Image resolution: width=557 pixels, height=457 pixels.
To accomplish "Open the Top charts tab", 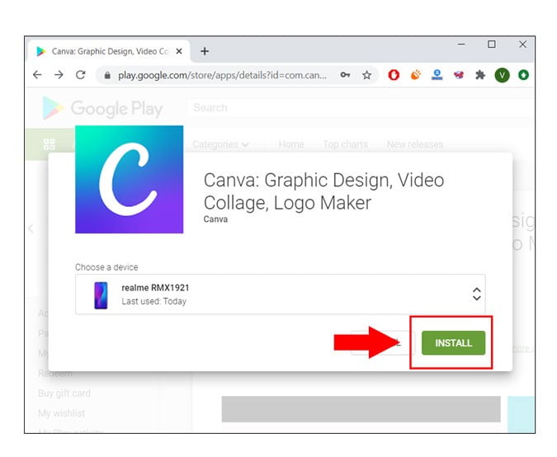I will tap(345, 144).
